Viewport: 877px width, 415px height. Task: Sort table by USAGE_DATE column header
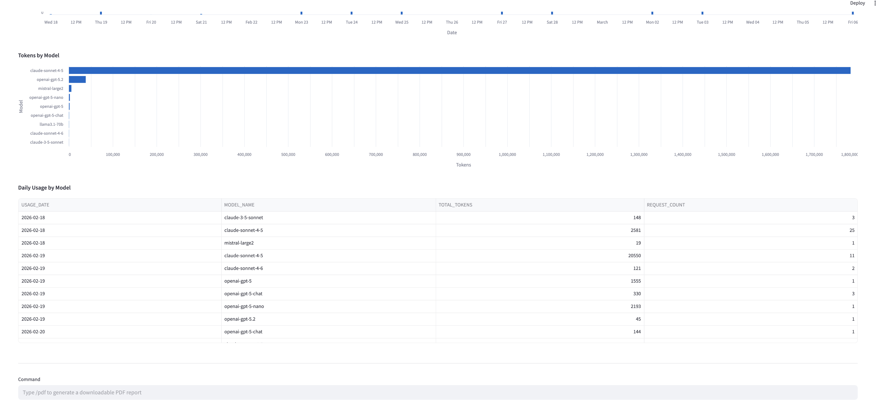(x=35, y=205)
